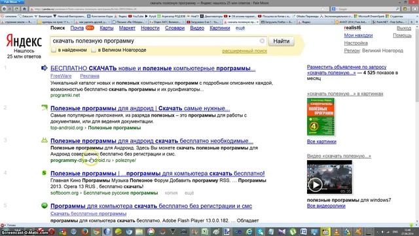Open the "Настройка" link

pyautogui.click(x=355, y=43)
